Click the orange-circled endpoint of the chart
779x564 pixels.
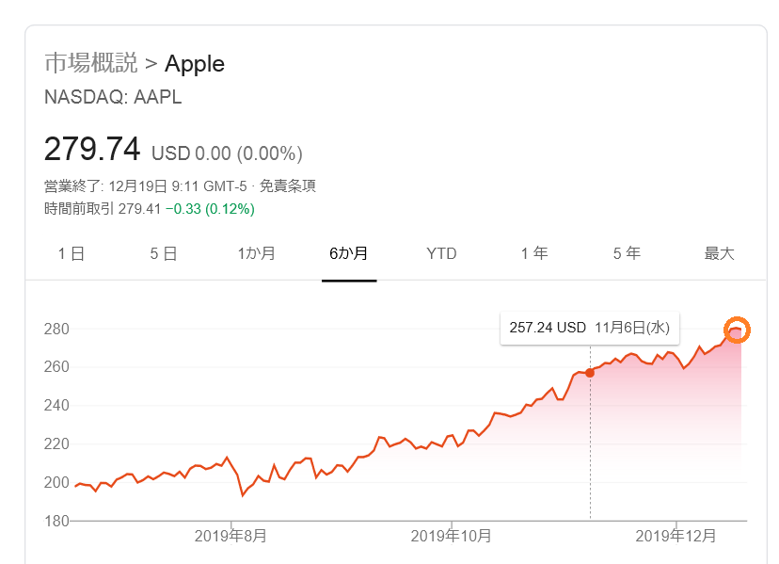coord(737,330)
